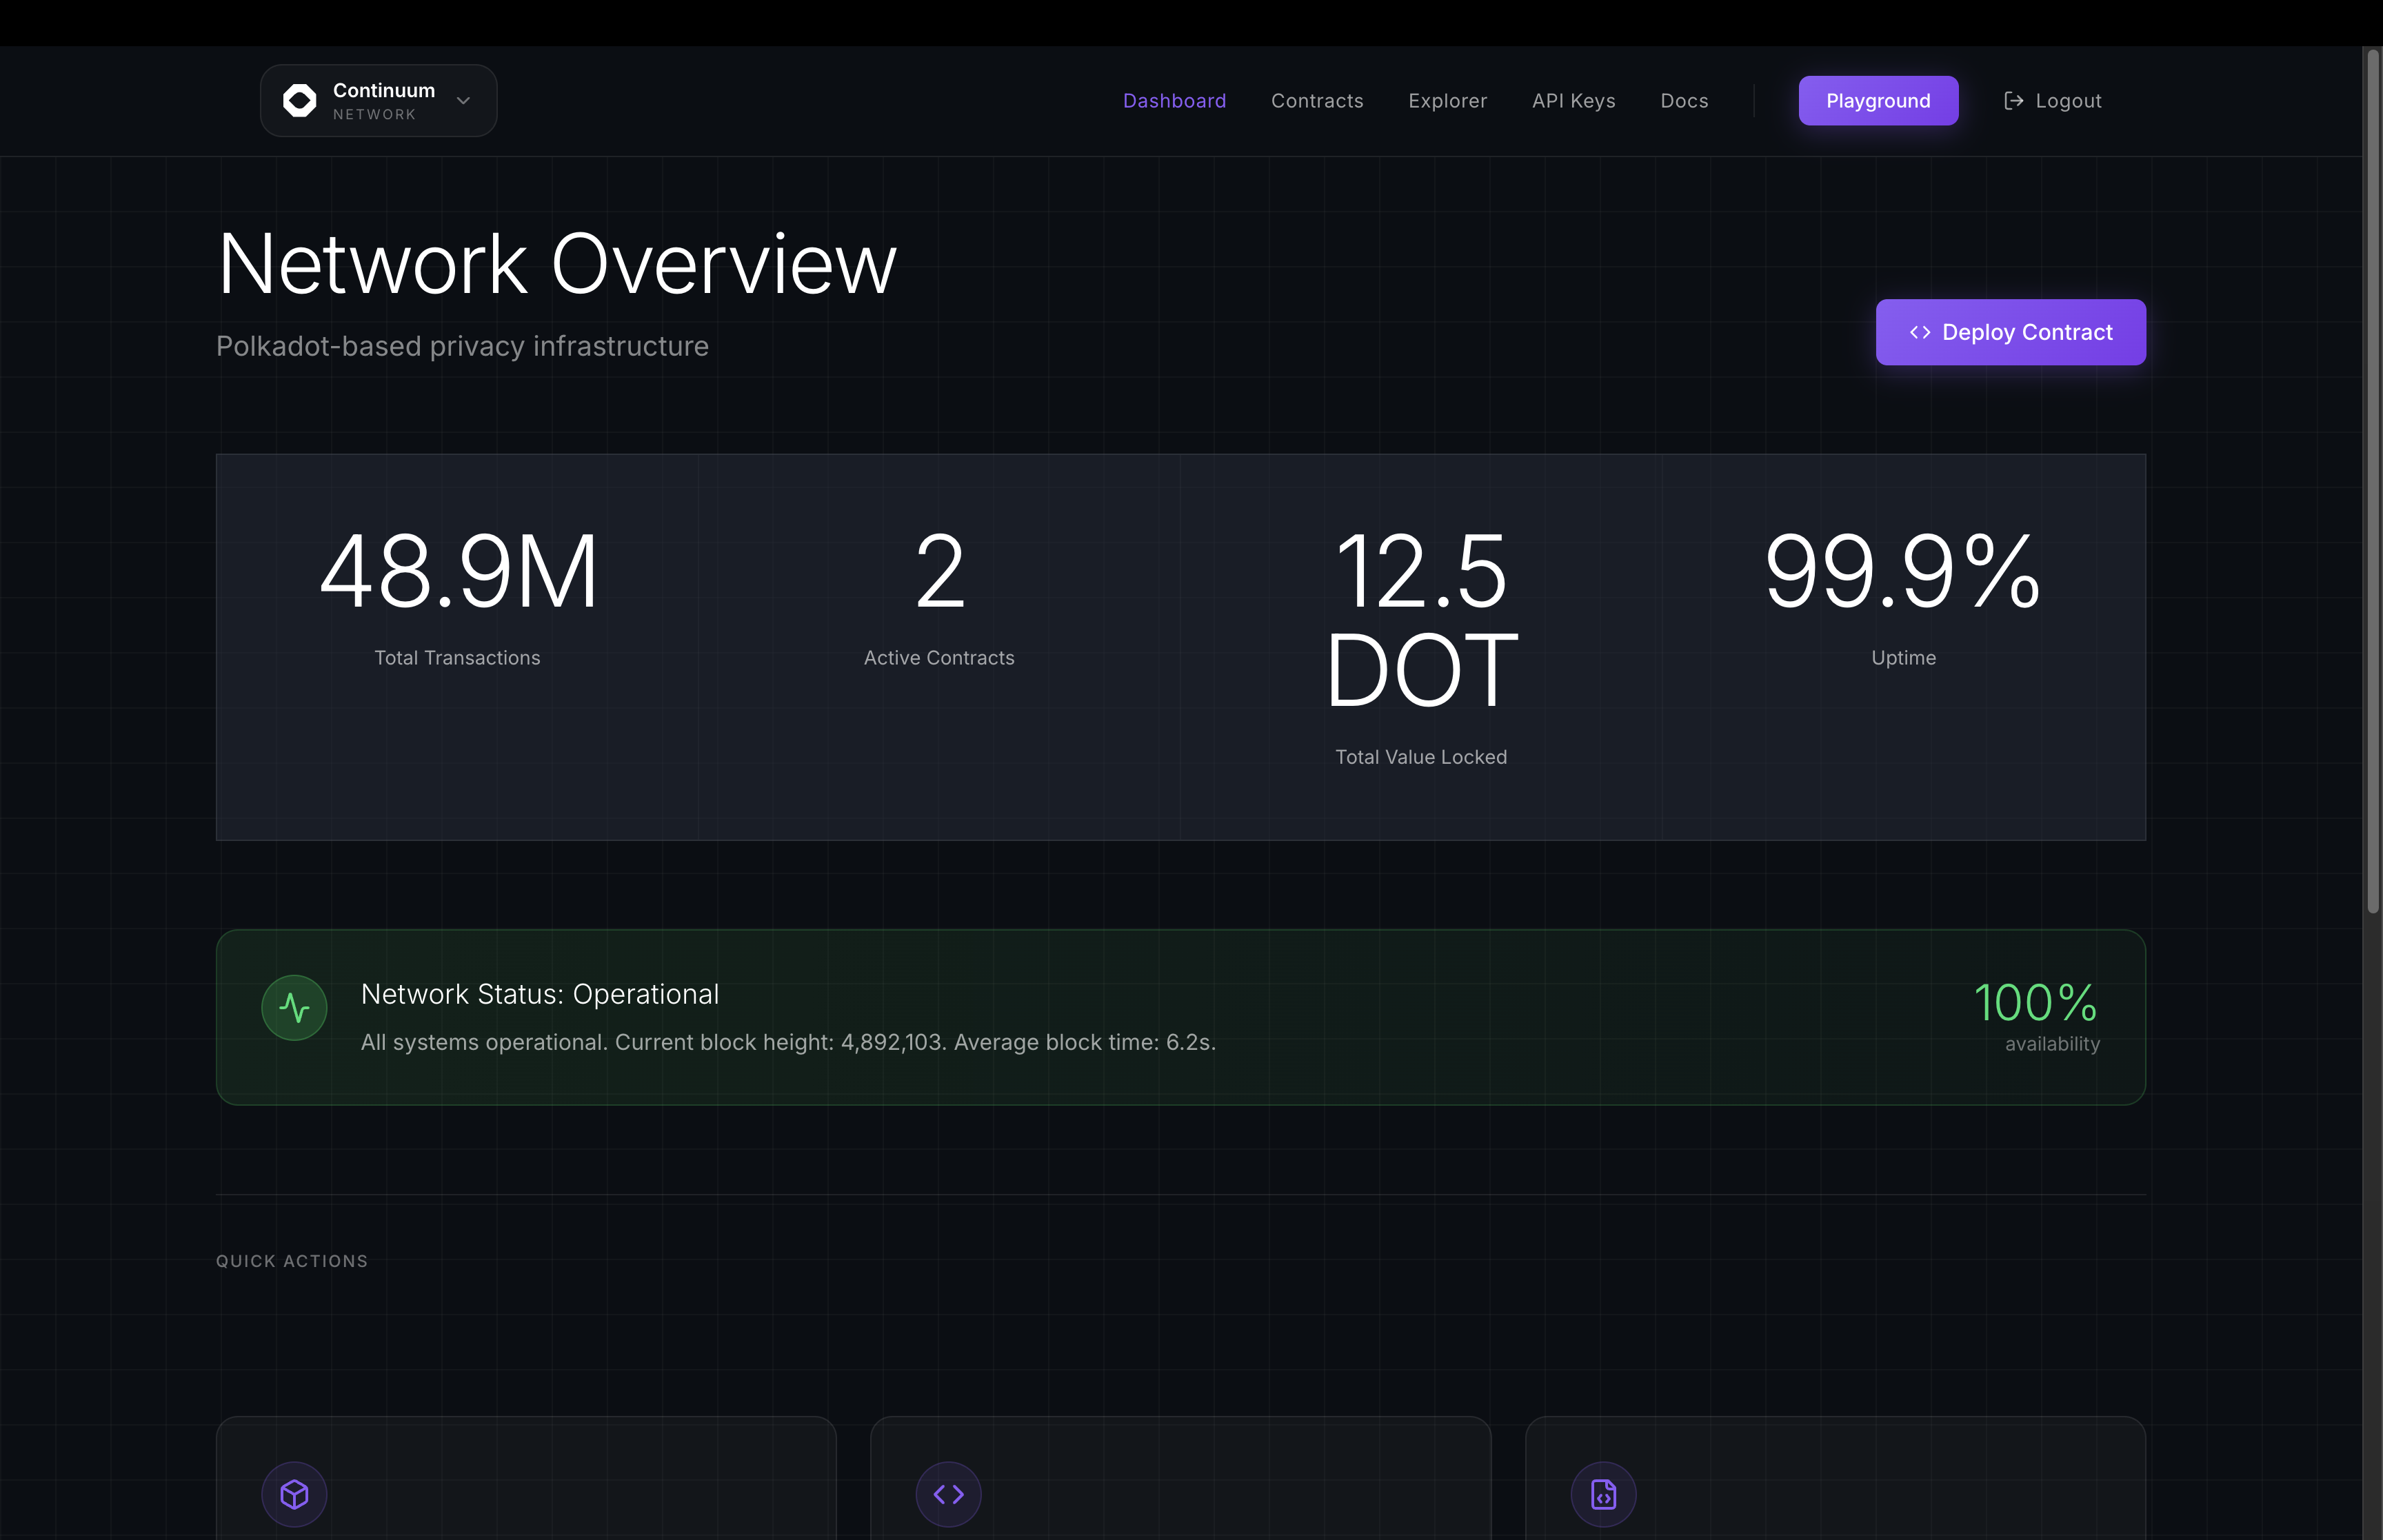Open the Docs nav link
The image size is (2383, 1540).
(1684, 101)
